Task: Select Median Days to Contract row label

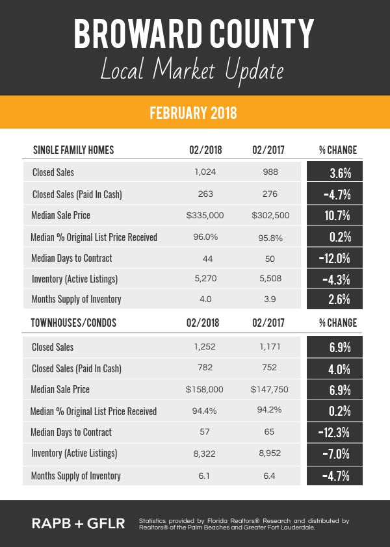Action: (x=71, y=258)
